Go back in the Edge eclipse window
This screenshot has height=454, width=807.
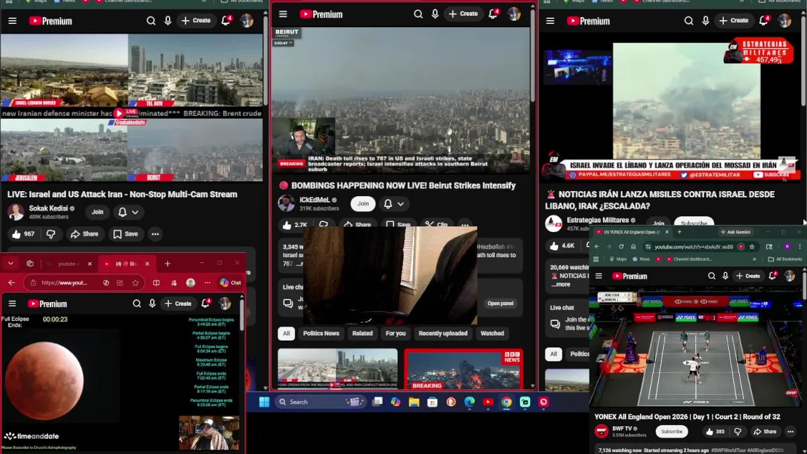[x=11, y=282]
